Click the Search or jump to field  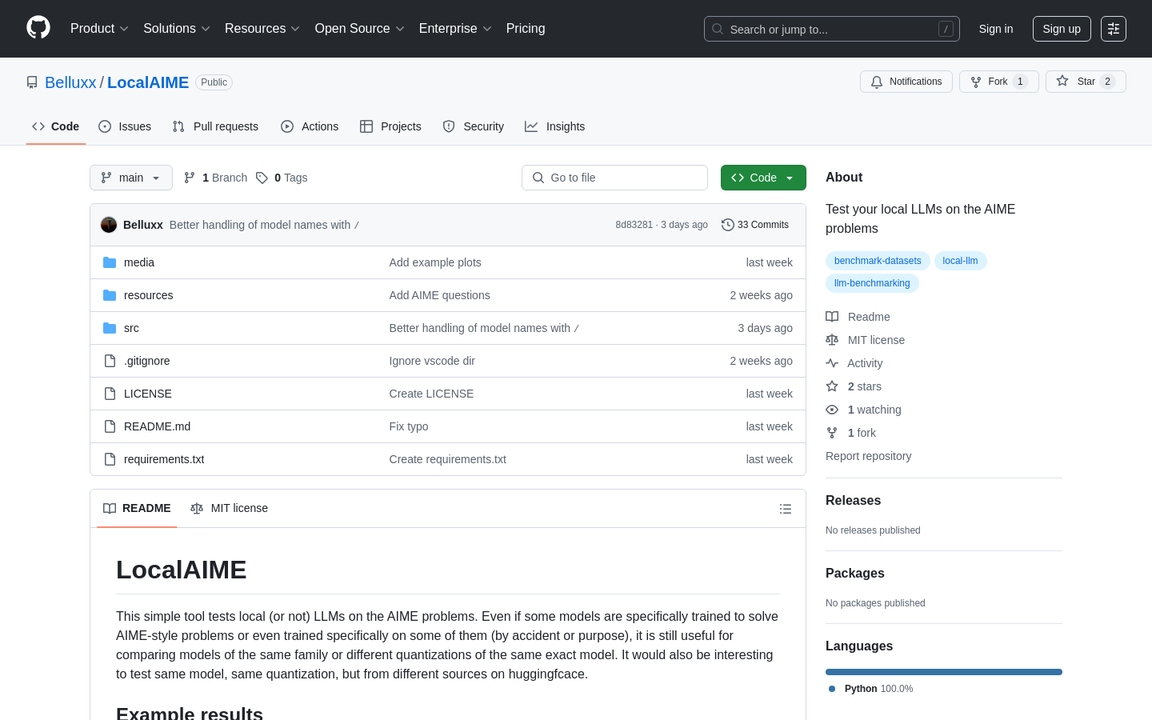point(832,29)
